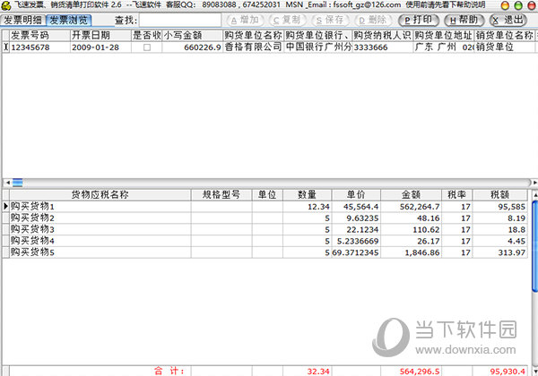
Task: Select the amount cell 660226.9
Action: [193, 47]
